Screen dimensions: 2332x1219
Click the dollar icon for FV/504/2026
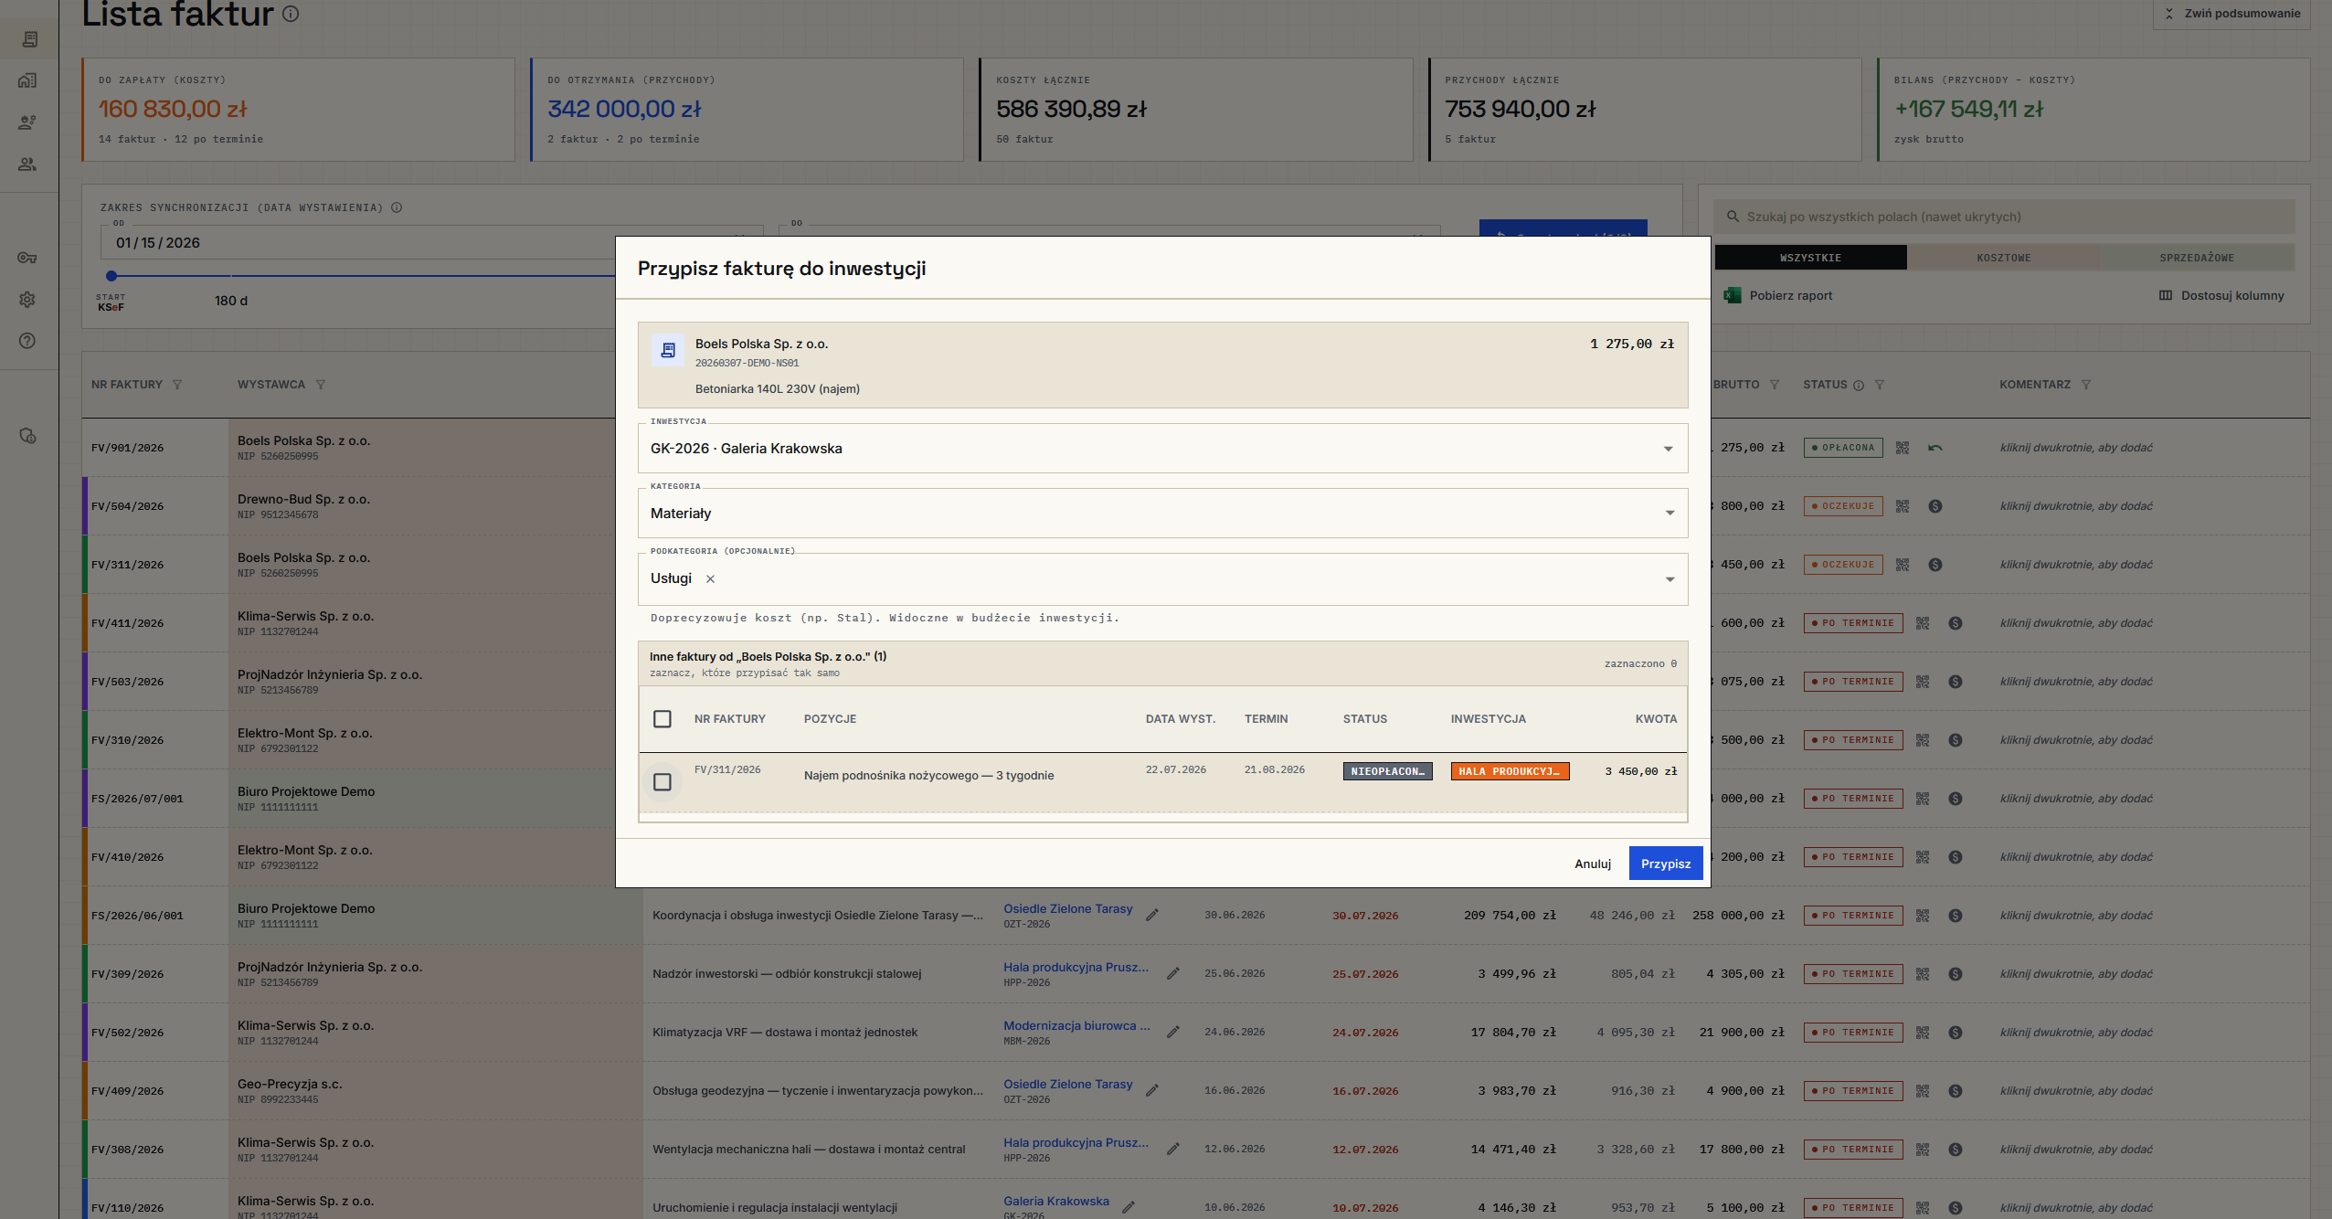click(x=1935, y=506)
